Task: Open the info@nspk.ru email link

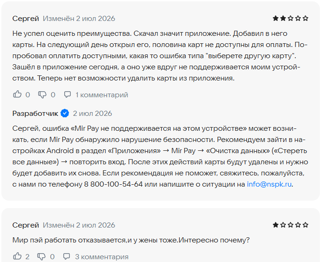Action: pyautogui.click(x=269, y=184)
